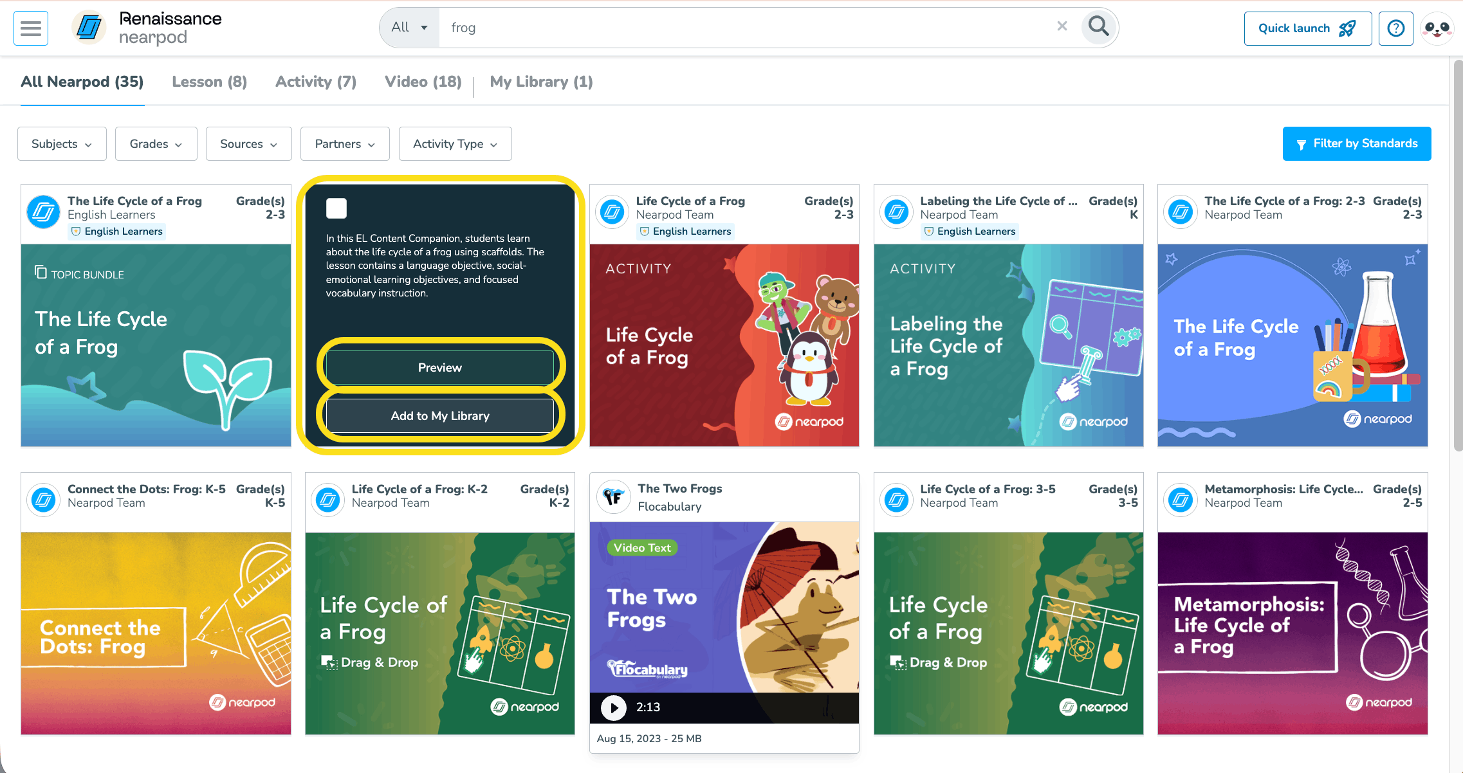Switch to the All Nearpod (35) tab
This screenshot has height=773, width=1463.
click(82, 82)
